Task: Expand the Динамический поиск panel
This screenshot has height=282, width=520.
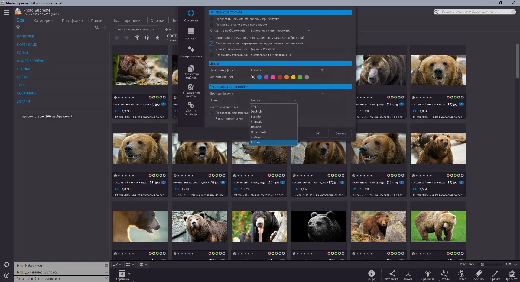Action: click(18, 272)
